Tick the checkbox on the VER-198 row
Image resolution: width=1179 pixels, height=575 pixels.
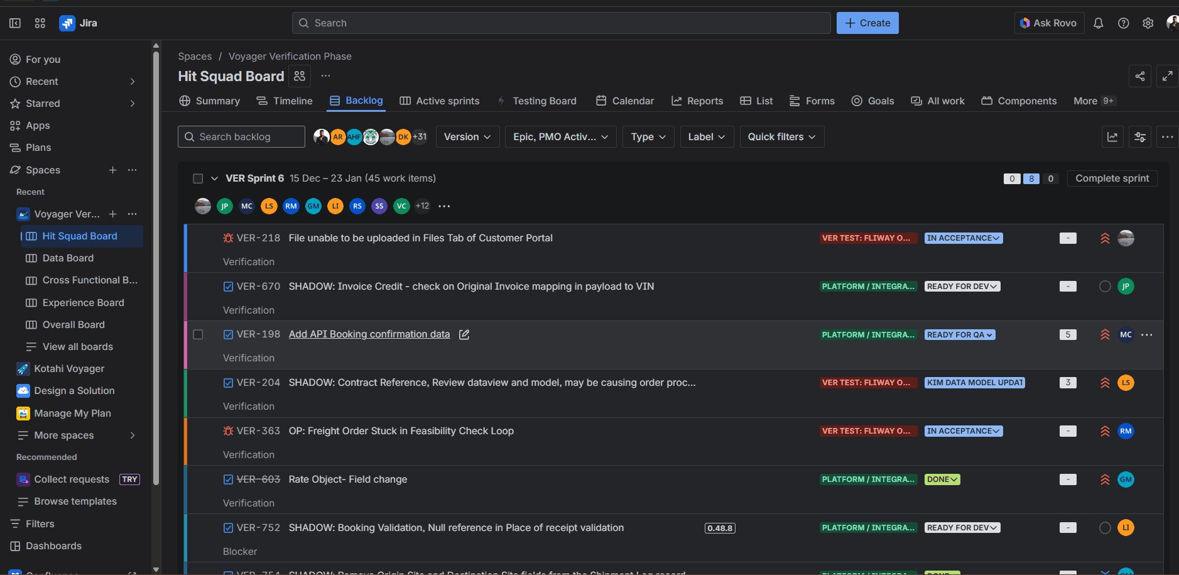pyautogui.click(x=198, y=334)
